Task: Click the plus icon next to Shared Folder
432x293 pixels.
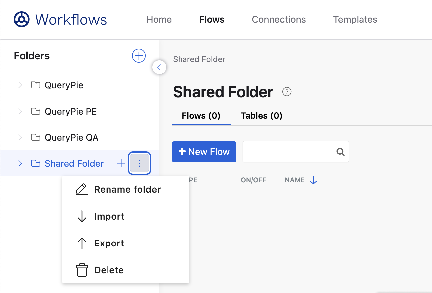Action: point(121,163)
